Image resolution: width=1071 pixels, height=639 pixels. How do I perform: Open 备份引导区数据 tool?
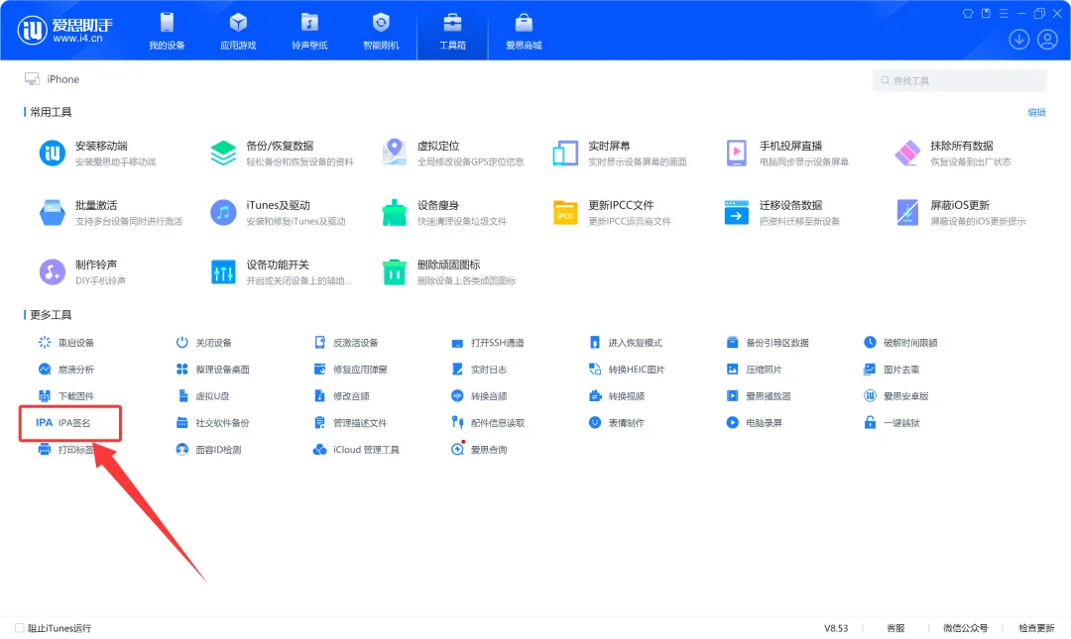(x=768, y=343)
